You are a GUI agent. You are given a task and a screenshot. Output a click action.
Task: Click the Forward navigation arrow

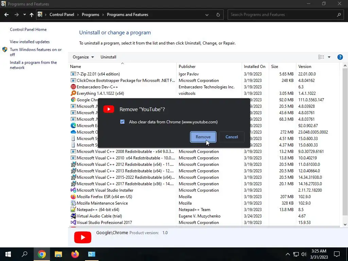point(17,15)
